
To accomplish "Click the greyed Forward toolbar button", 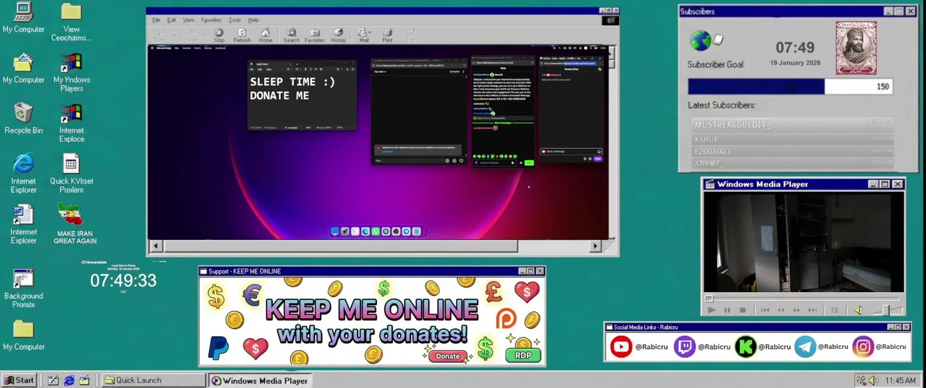I will (x=190, y=36).
